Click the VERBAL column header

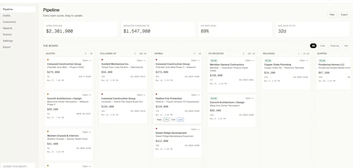(159, 54)
